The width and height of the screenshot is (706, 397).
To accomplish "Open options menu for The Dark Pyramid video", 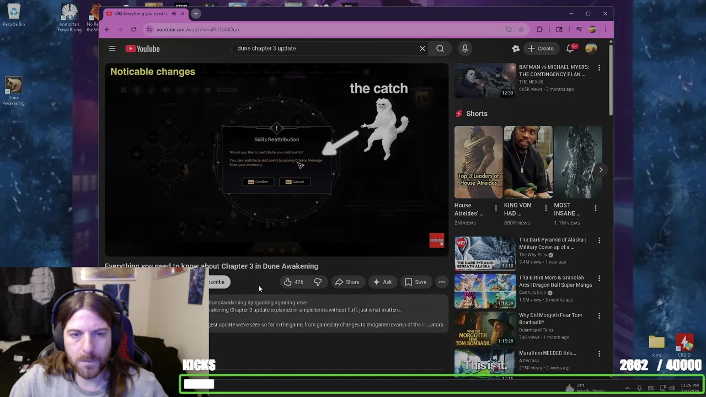I will (599, 240).
